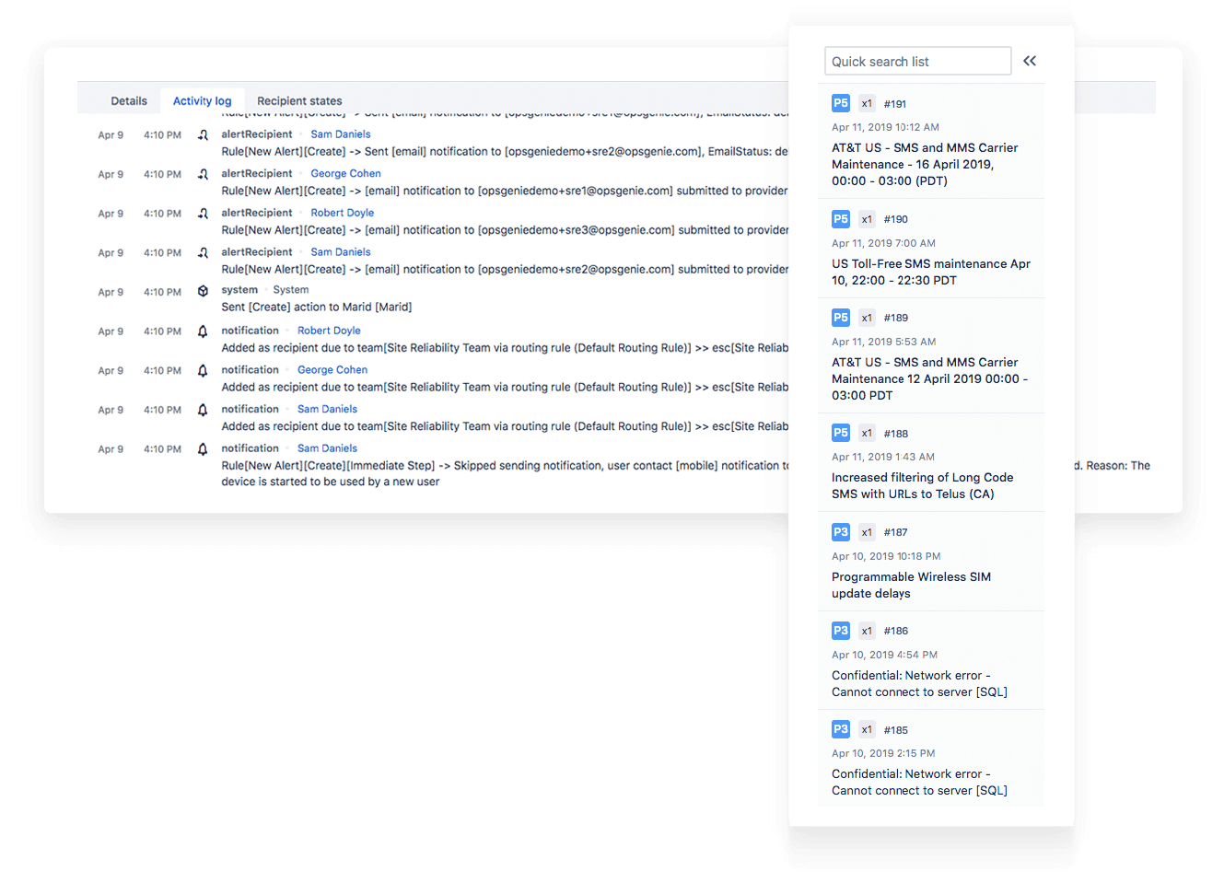Click the muted bell icon beside Sam Daniels alertRecipient entry
Viewport: 1224px width, 883px height.
[x=202, y=134]
